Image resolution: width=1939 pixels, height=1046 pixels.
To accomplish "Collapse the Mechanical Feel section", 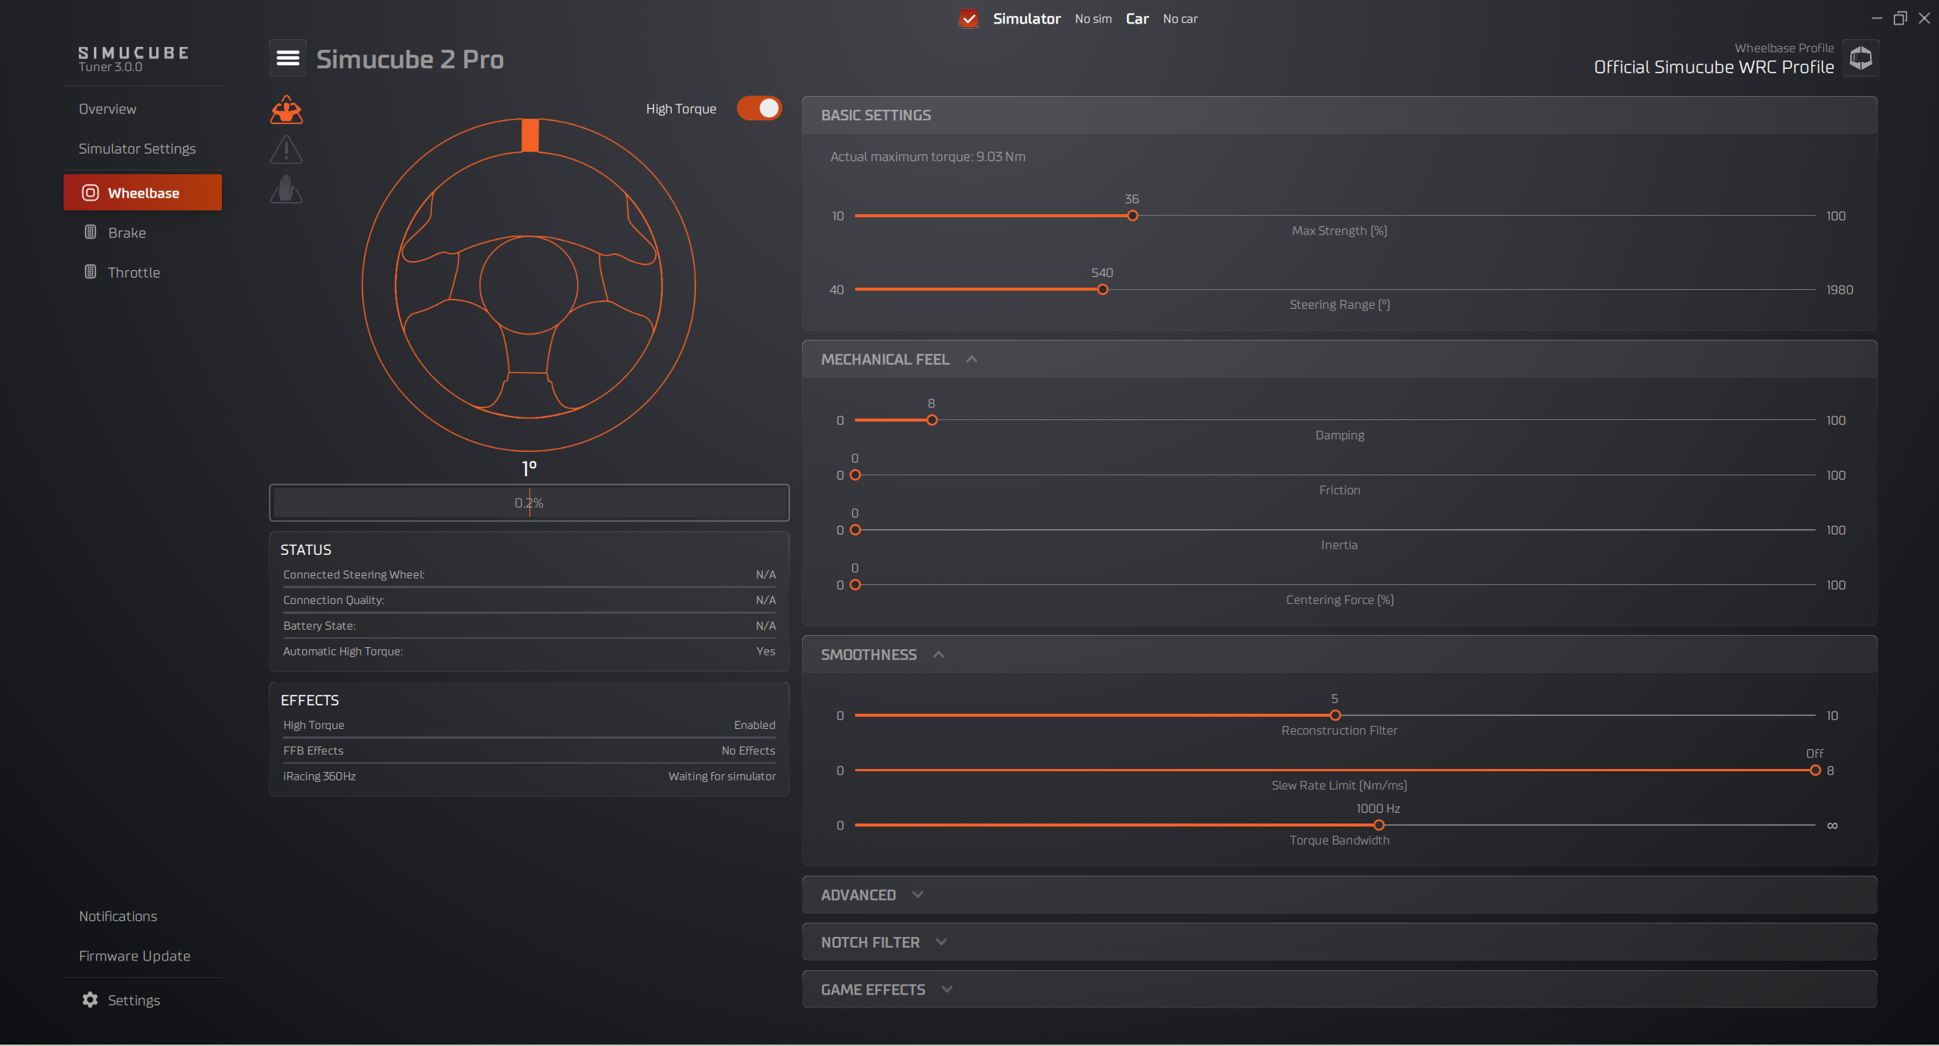I will tap(972, 359).
